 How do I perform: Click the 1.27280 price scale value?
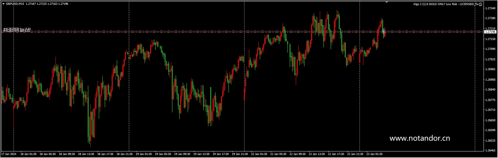click(490, 18)
